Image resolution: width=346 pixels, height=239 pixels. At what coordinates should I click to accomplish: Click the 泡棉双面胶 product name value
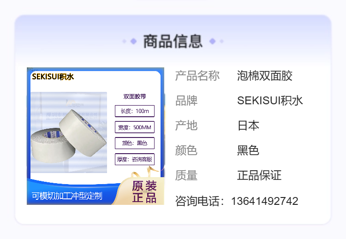(265, 76)
